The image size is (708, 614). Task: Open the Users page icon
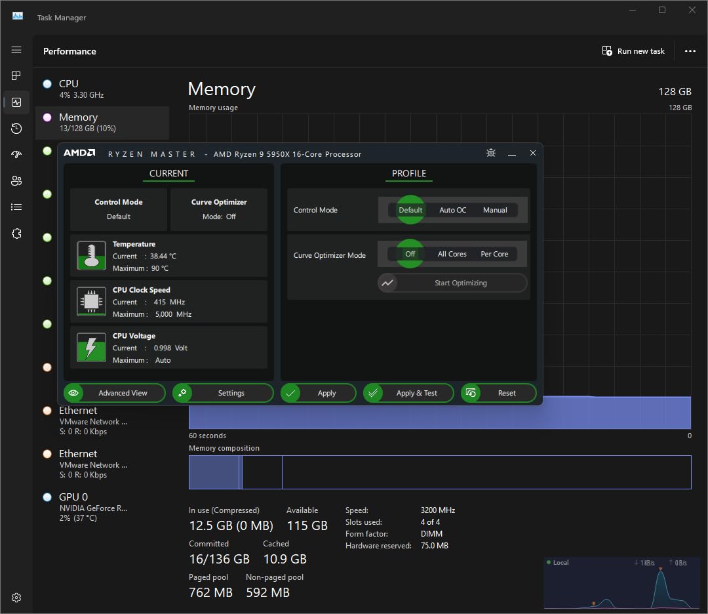coord(16,181)
